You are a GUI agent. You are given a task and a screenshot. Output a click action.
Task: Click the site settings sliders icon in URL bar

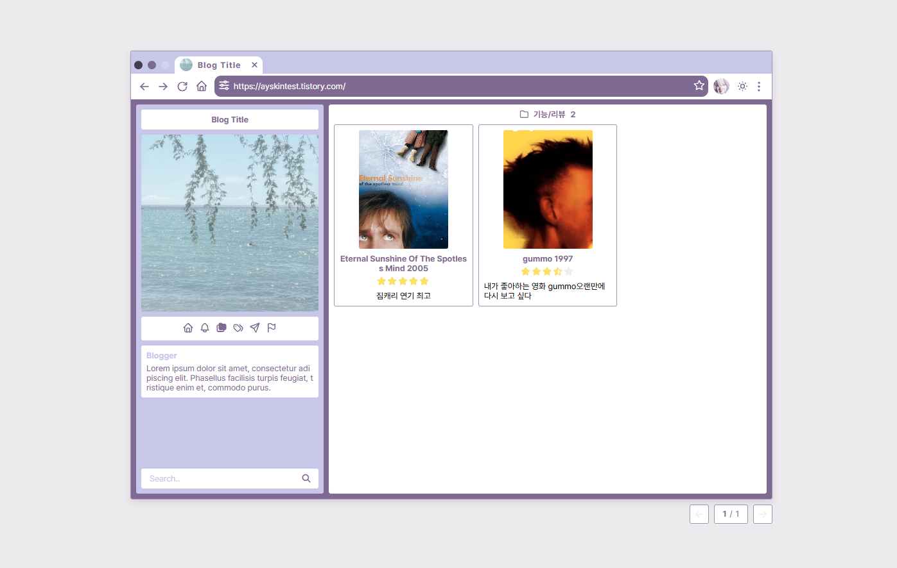pos(224,85)
